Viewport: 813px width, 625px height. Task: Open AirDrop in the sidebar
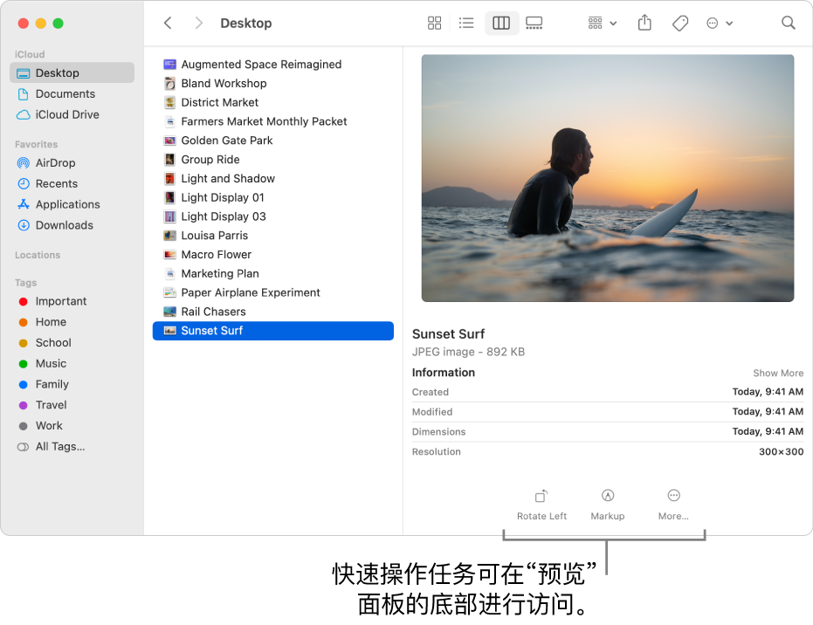[72, 162]
